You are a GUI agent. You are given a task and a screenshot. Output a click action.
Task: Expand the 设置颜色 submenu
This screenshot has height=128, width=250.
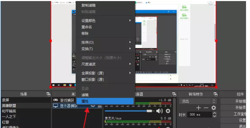(x=130, y=20)
